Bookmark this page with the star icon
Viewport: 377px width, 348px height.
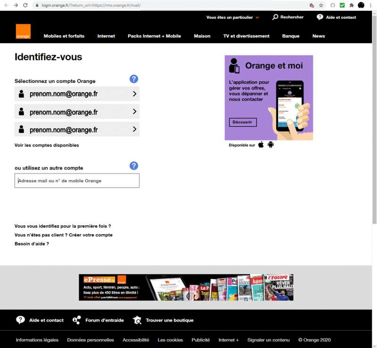click(321, 5)
